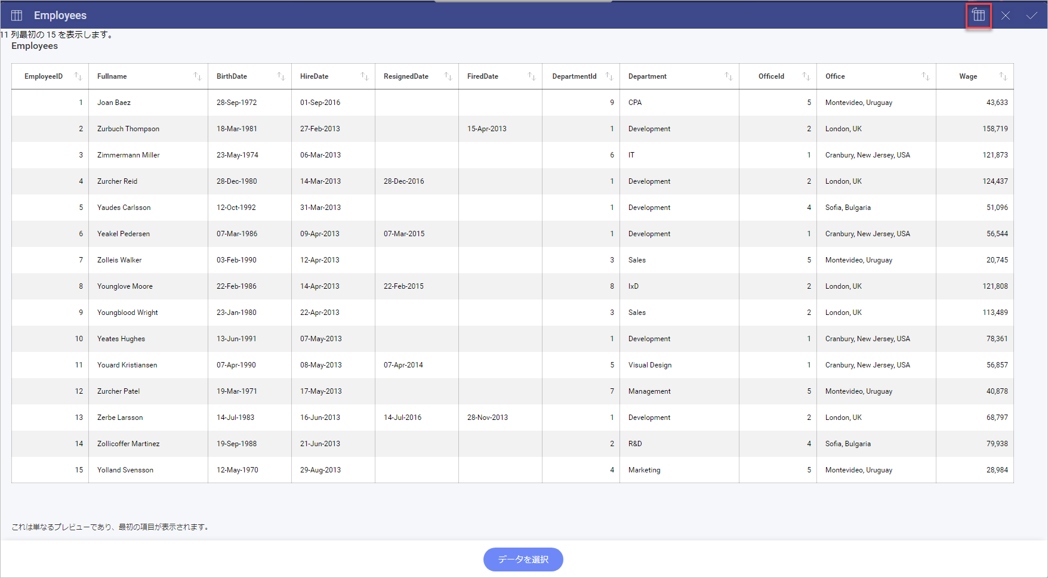Sort by Office column arrows
Viewport: 1048px width, 578px height.
coord(926,76)
